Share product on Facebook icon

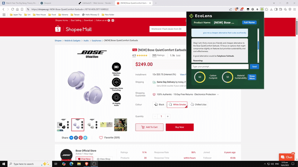76,138
